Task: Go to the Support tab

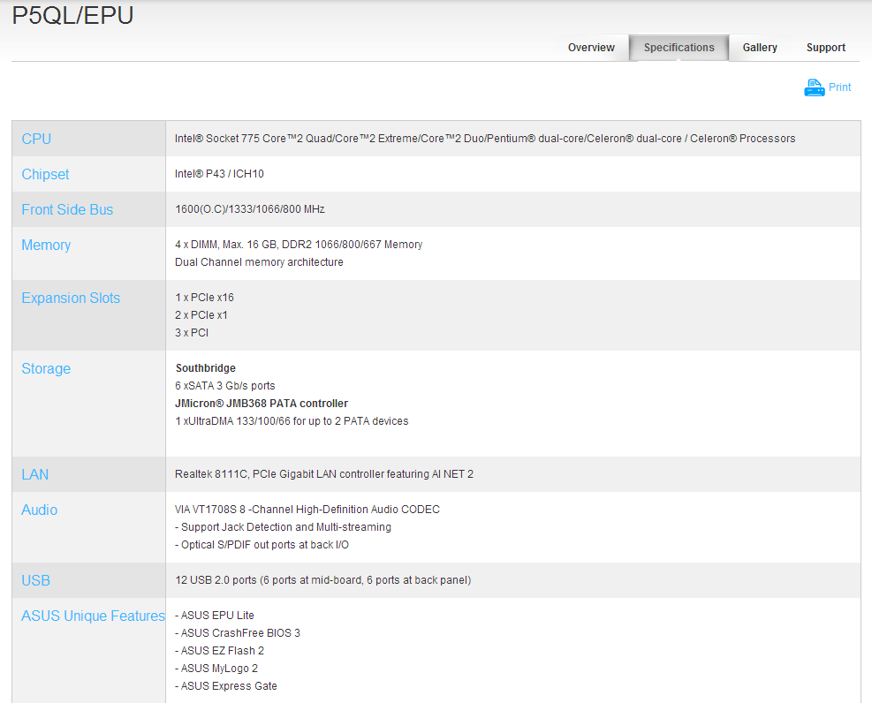Action: [x=825, y=48]
